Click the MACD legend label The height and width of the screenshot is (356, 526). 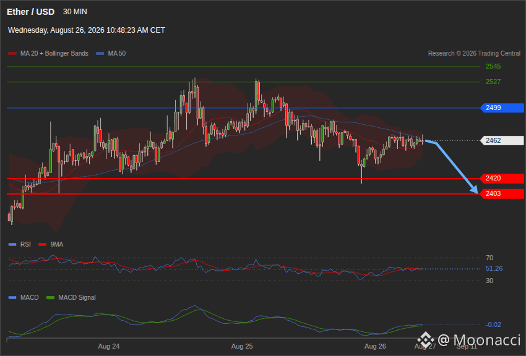click(x=29, y=297)
